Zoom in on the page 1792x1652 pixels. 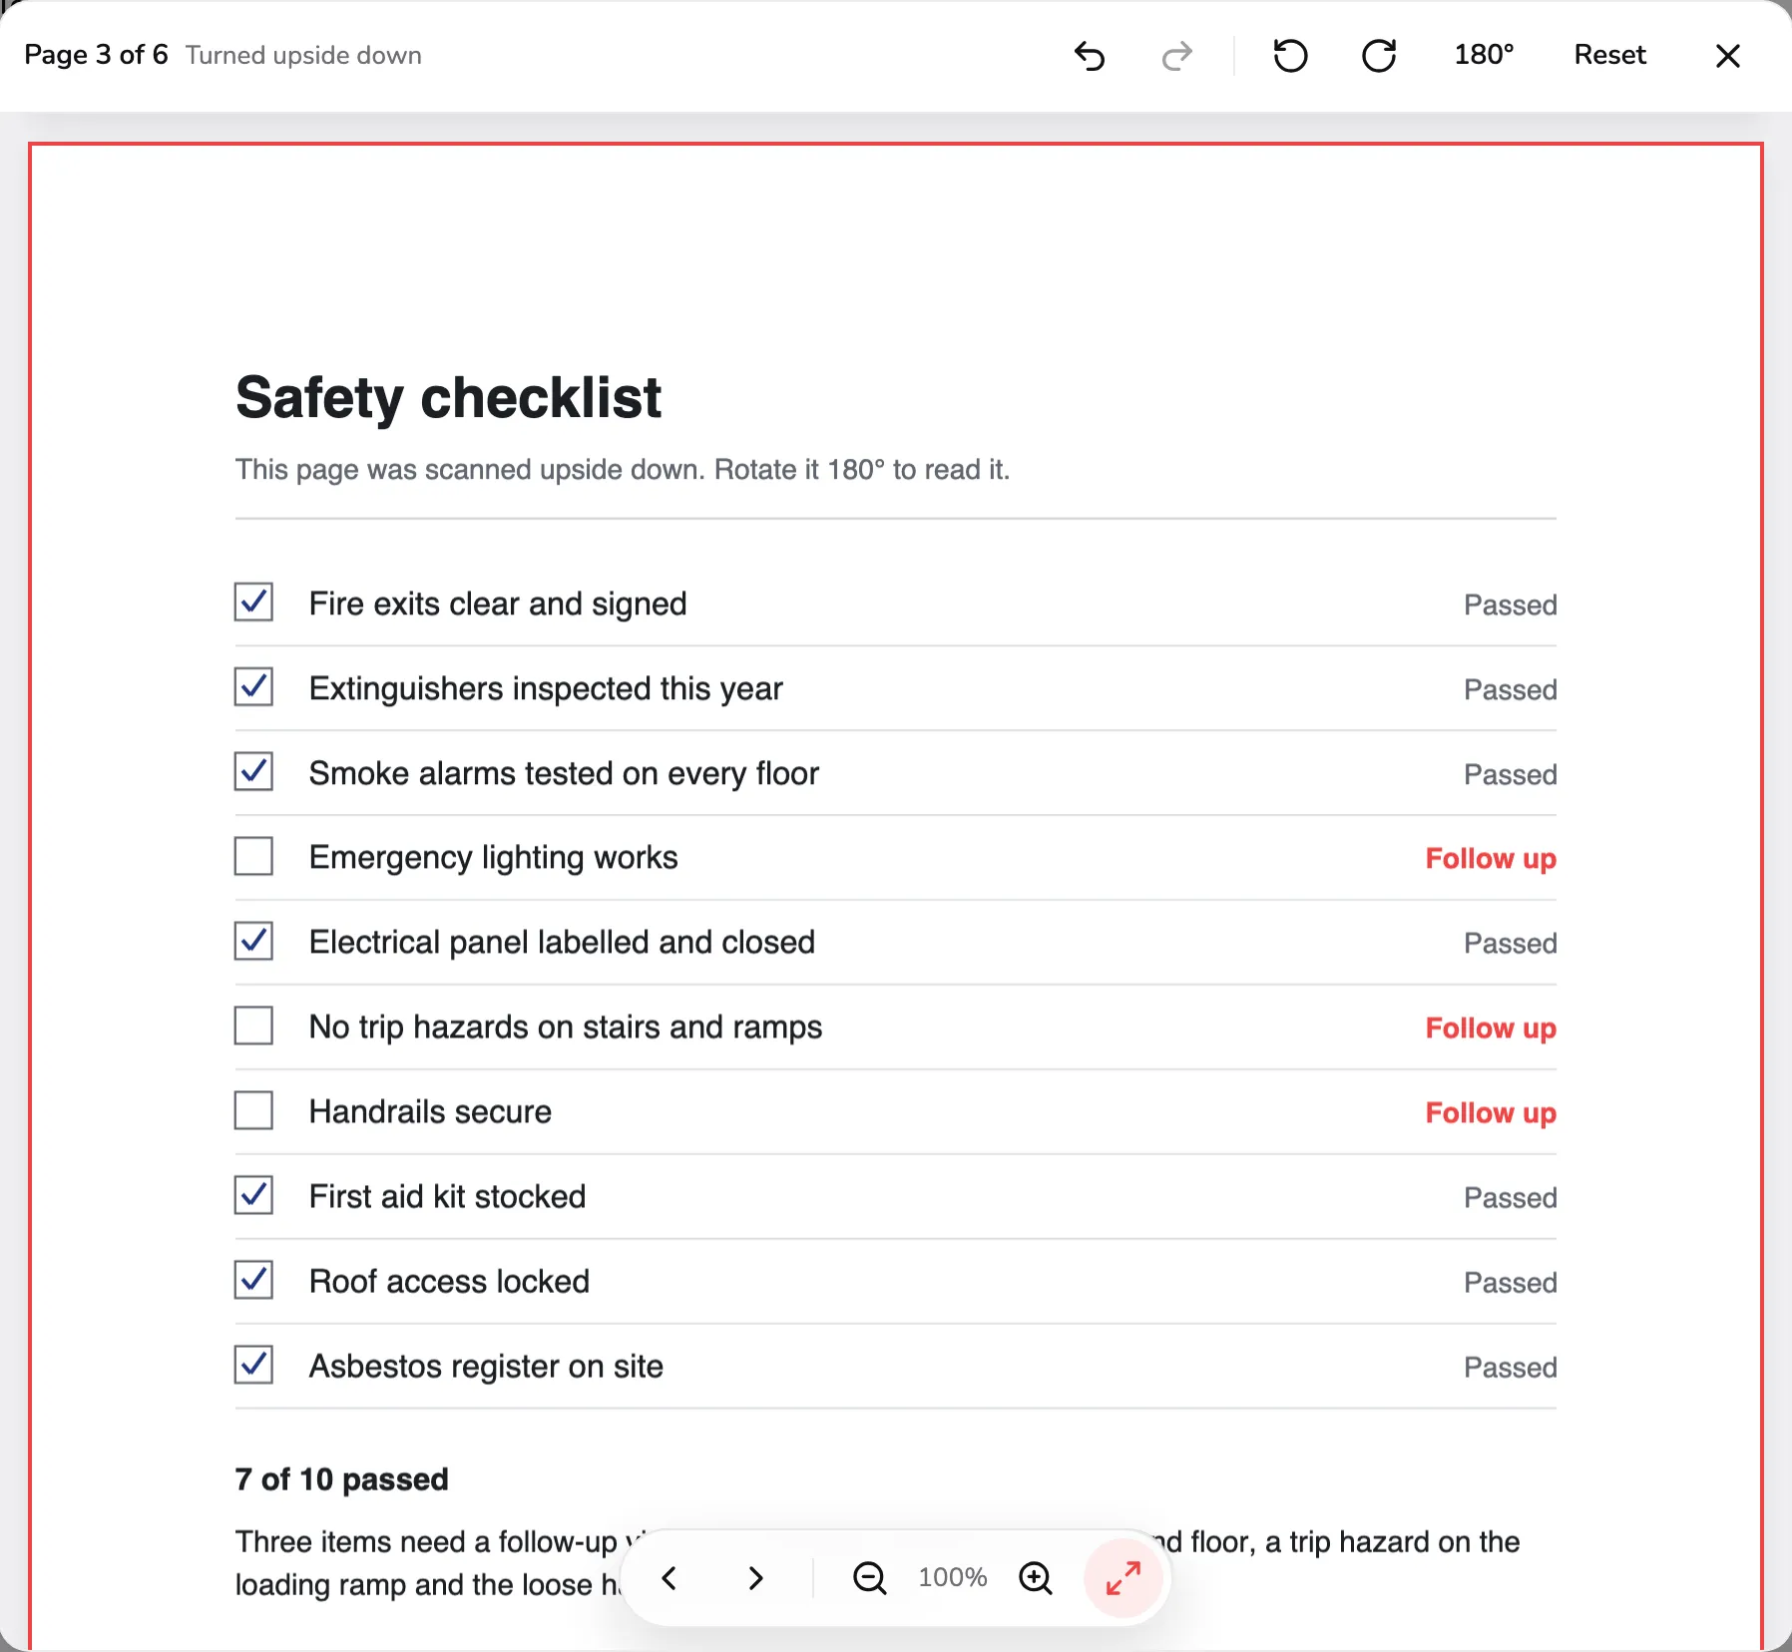click(x=1036, y=1578)
